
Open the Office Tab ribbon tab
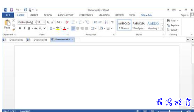(146, 15)
